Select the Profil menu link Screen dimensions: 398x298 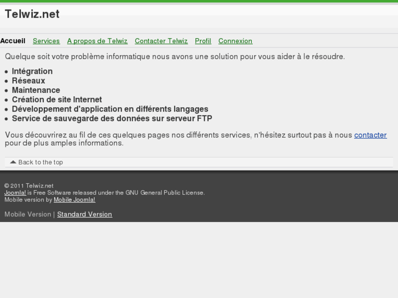203,41
